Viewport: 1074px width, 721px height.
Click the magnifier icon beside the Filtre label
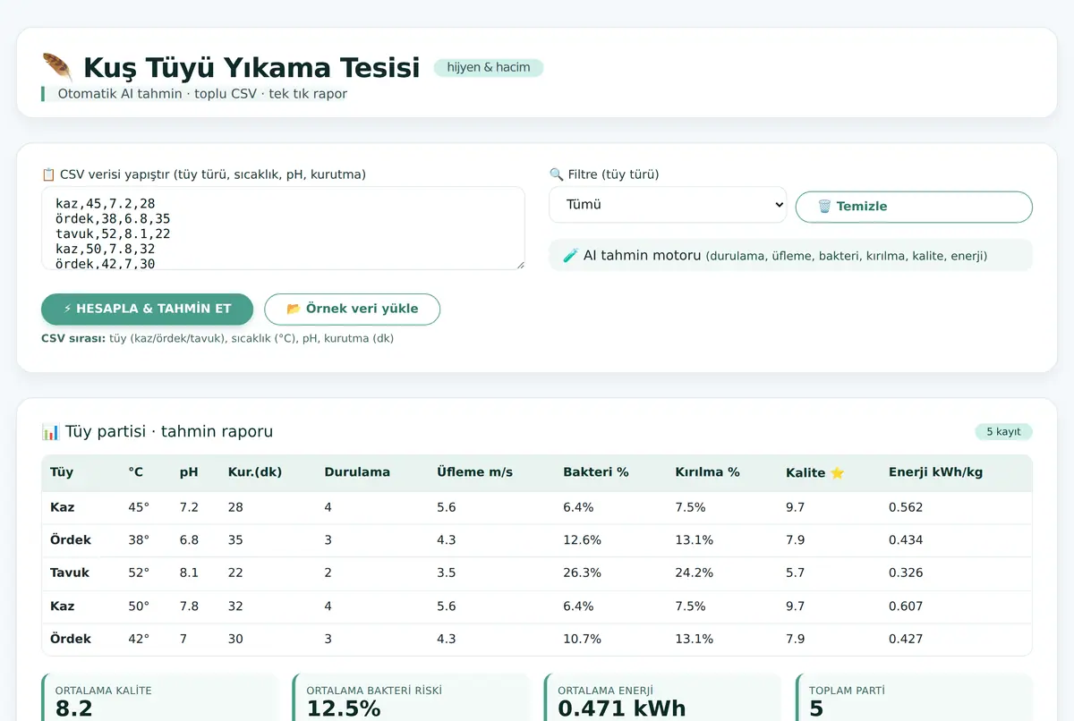tap(556, 174)
